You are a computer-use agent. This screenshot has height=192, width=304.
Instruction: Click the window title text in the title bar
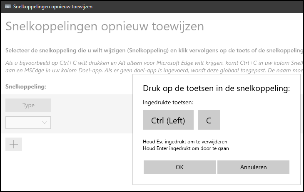[53, 7]
